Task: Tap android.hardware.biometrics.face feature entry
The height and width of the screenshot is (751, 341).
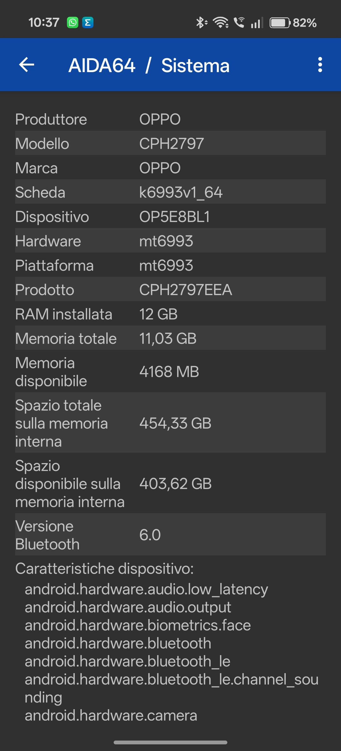Action: [138, 625]
